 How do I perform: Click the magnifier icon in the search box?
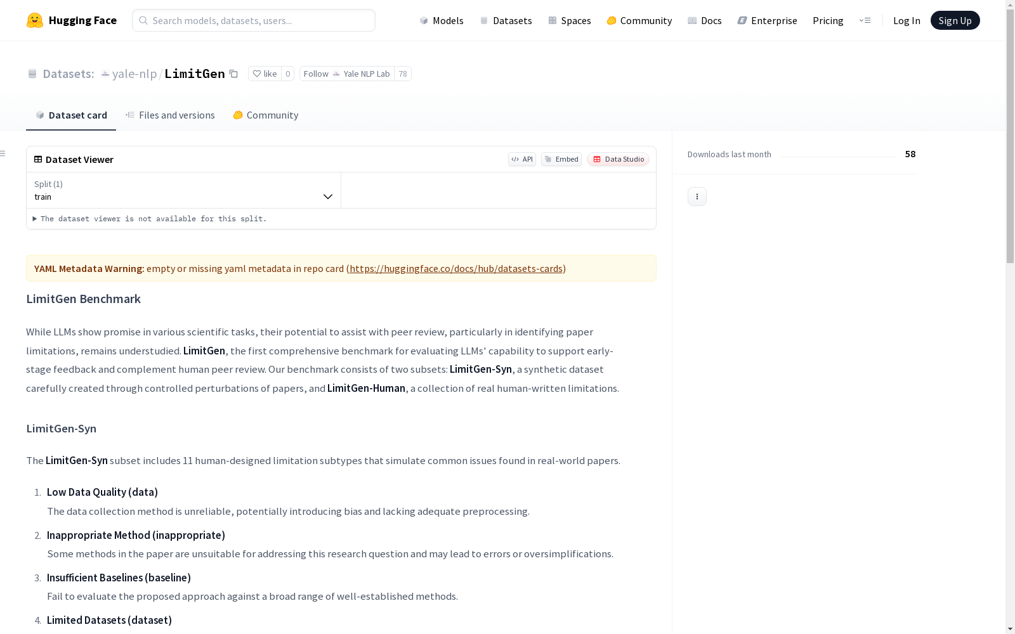[x=143, y=20]
